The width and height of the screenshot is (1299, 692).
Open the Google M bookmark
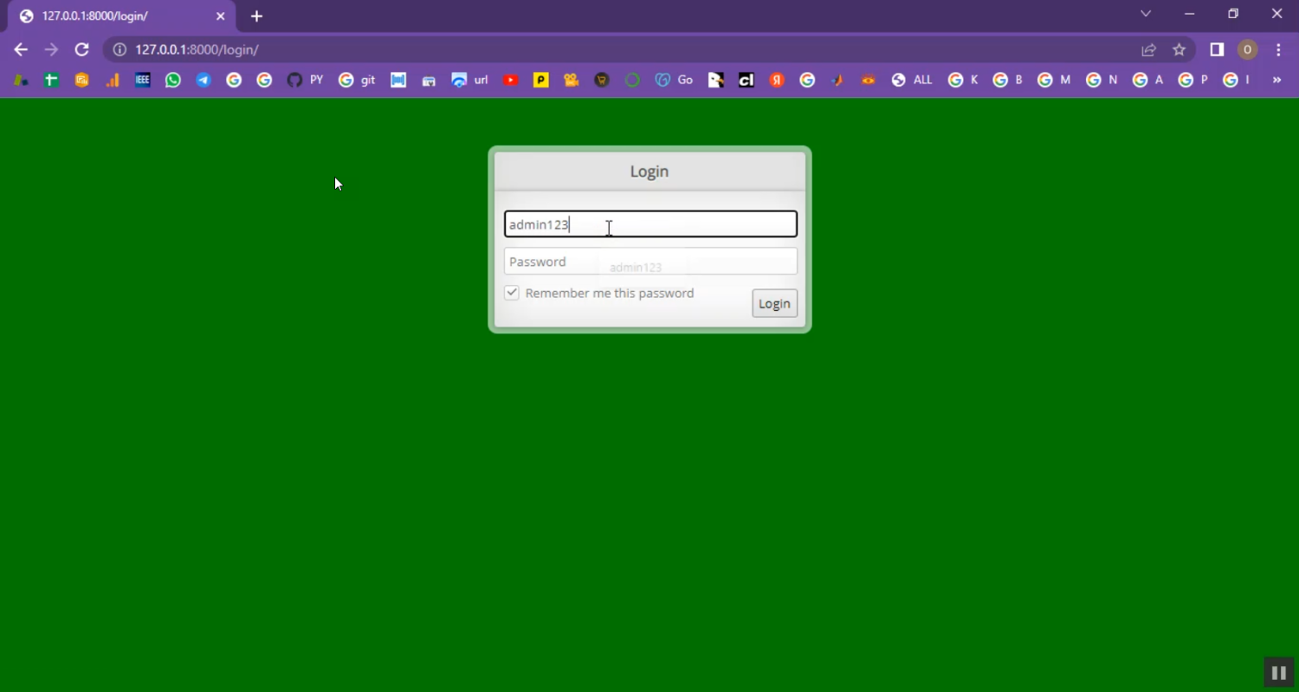pos(1054,80)
